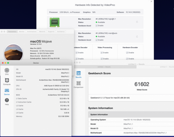Toggle Video Processing first Enable checkbox
This screenshot has width=174, height=137.
click(x=101, y=53)
